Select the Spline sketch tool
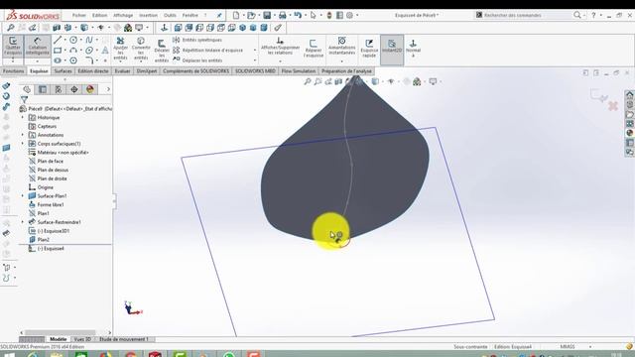The height and width of the screenshot is (357, 635). (89, 40)
